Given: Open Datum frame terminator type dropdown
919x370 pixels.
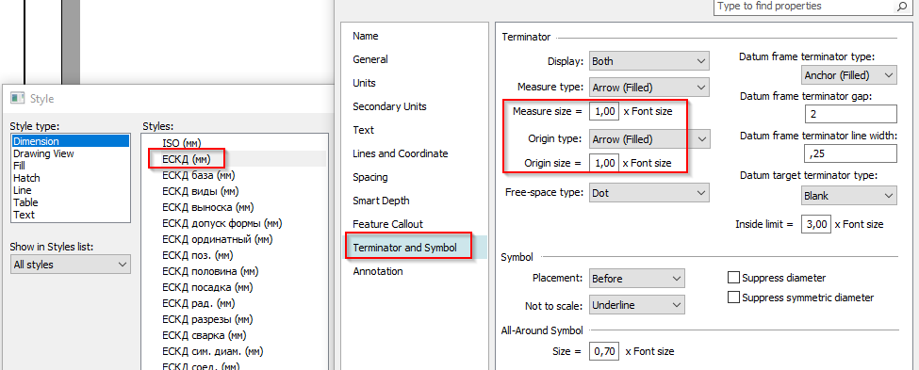Looking at the screenshot, I should [x=848, y=75].
